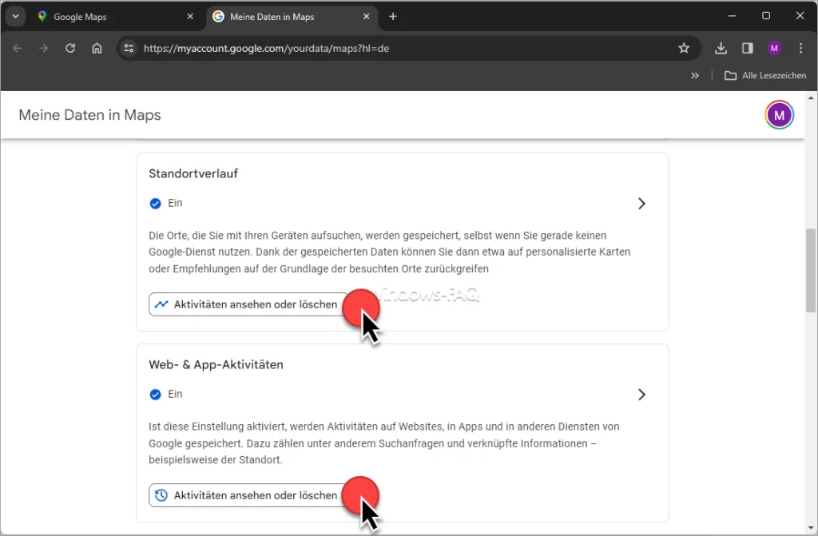Viewport: 818px width, 536px height.
Task: View site information icon in address bar
Action: (x=129, y=48)
